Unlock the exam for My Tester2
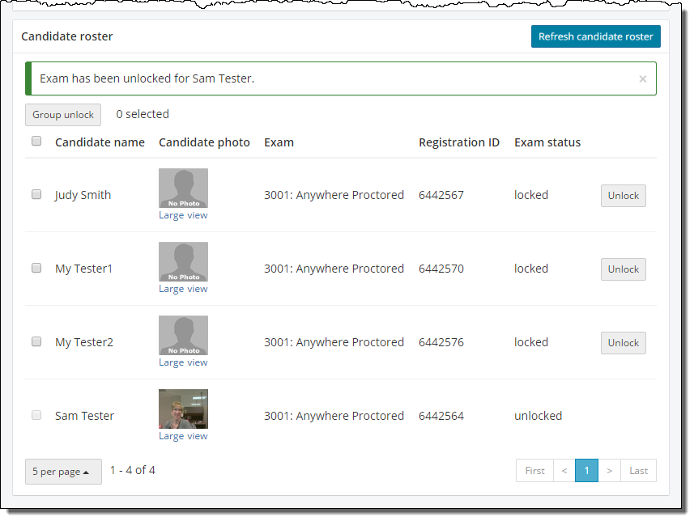The image size is (694, 521). [623, 343]
